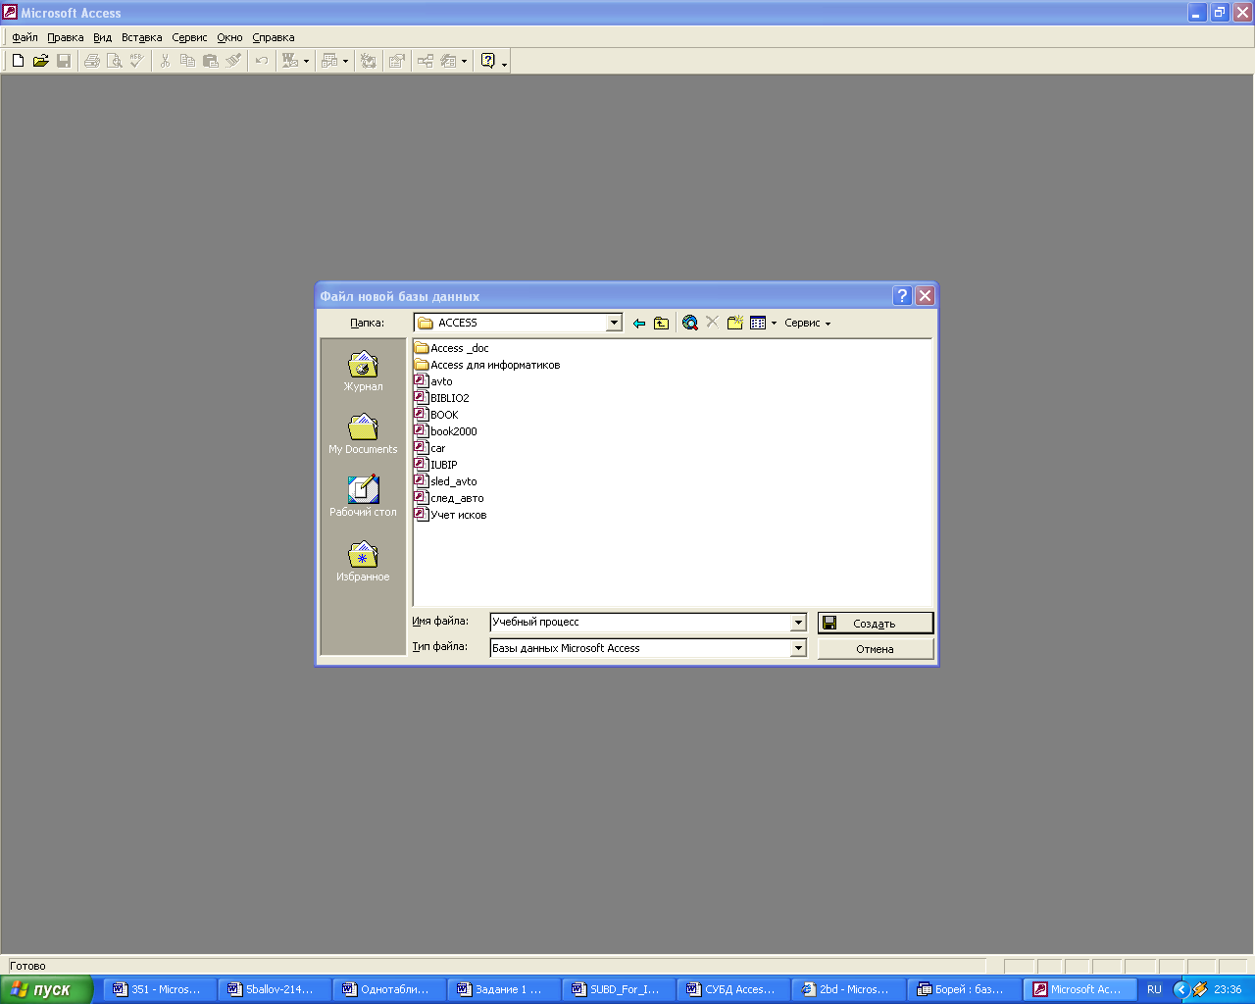Open the Справка menu

pos(274,37)
